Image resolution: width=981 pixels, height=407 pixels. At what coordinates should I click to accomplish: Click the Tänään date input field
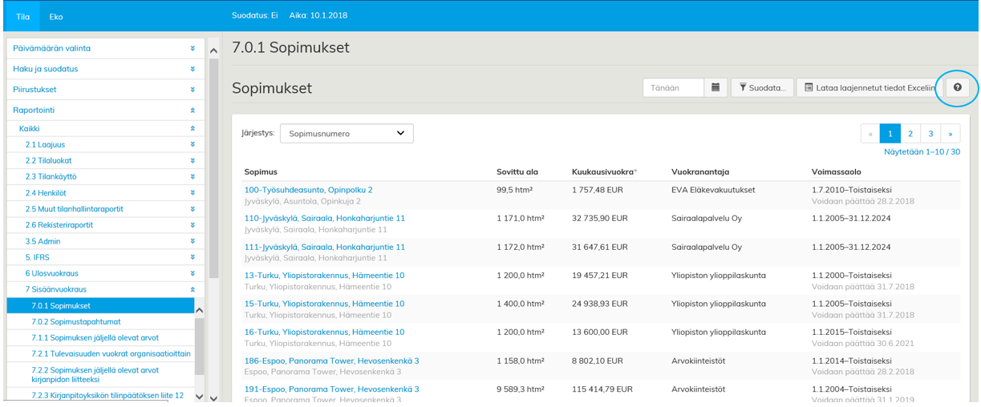tap(673, 87)
